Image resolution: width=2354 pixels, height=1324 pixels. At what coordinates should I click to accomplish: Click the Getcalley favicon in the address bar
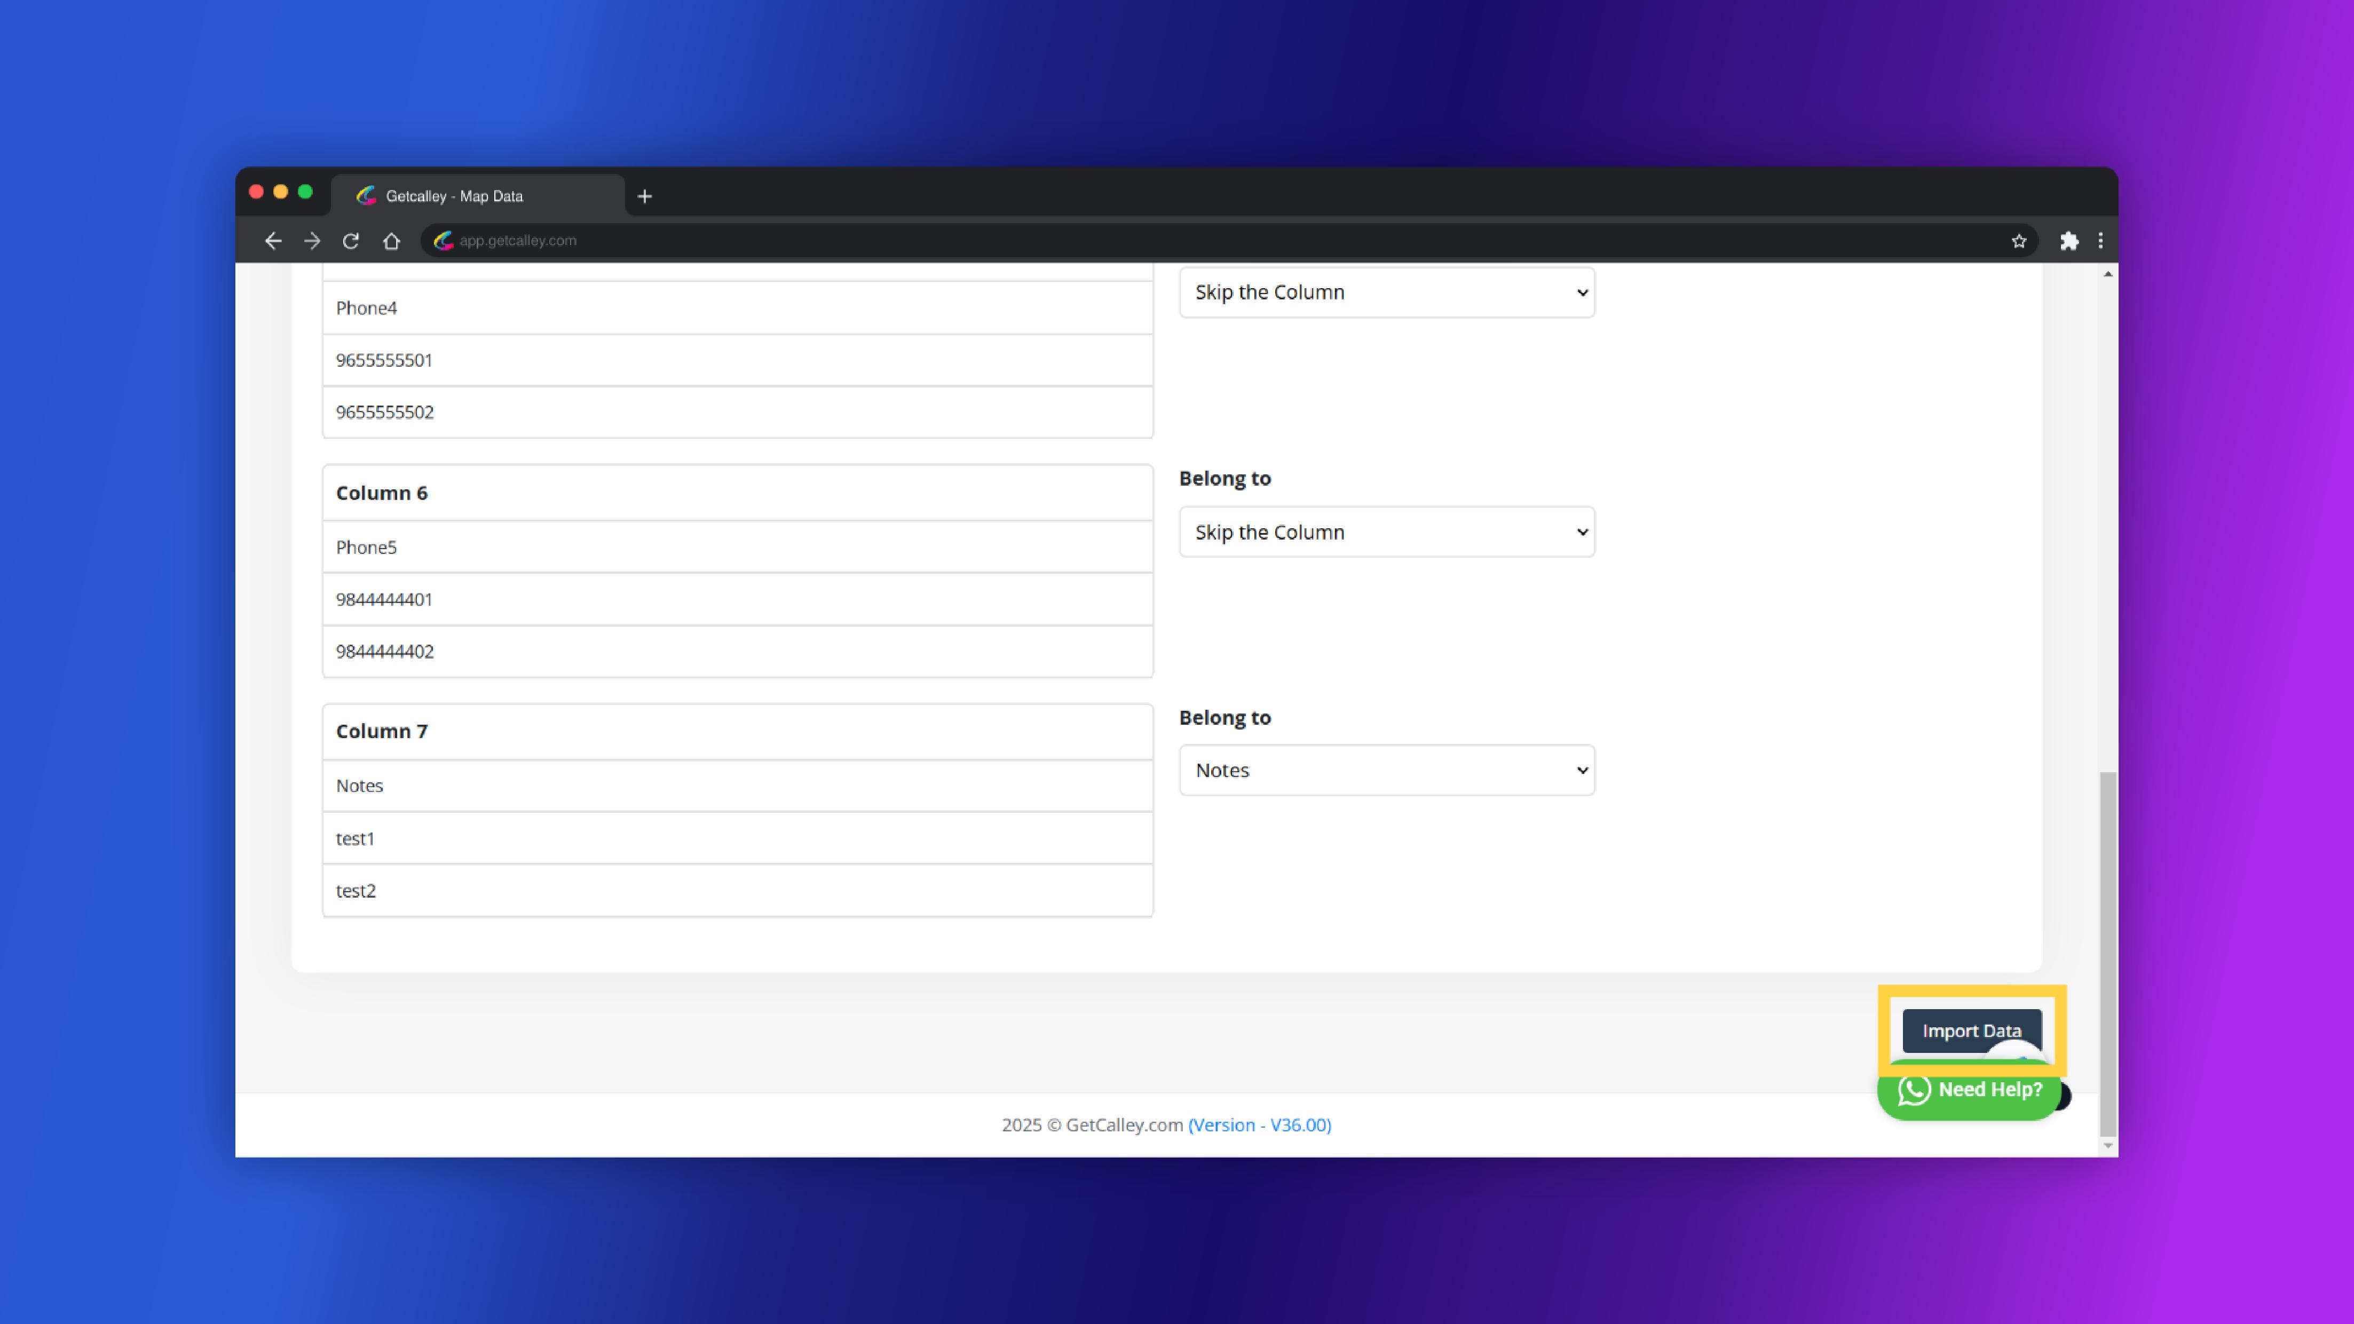click(443, 241)
